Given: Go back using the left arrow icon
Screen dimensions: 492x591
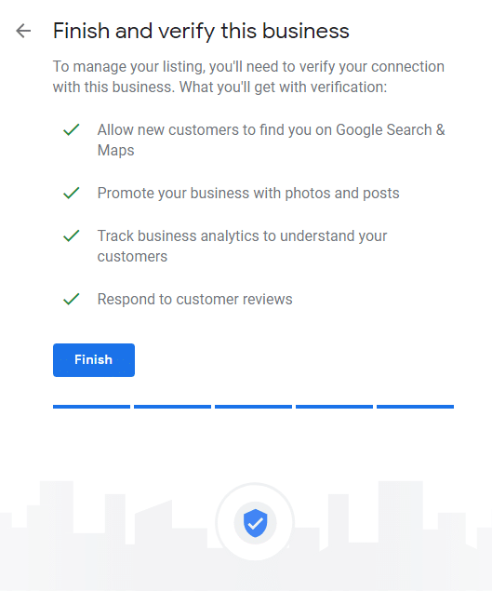Looking at the screenshot, I should (x=23, y=31).
